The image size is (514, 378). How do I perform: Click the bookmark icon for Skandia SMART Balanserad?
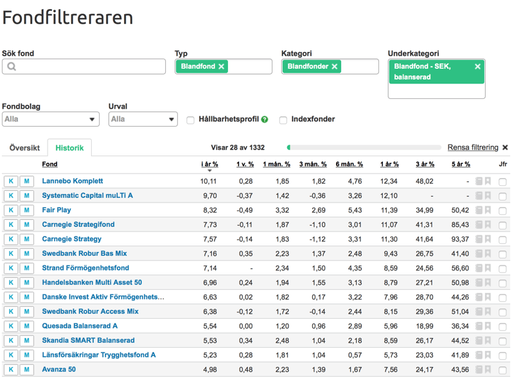pos(488,341)
